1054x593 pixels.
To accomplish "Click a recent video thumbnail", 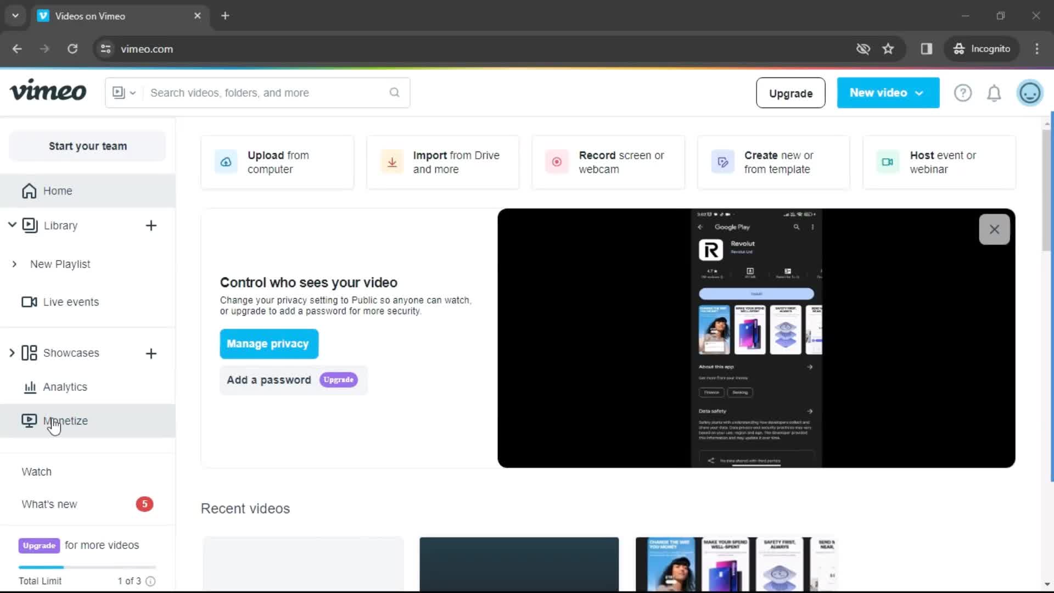I will click(x=518, y=564).
